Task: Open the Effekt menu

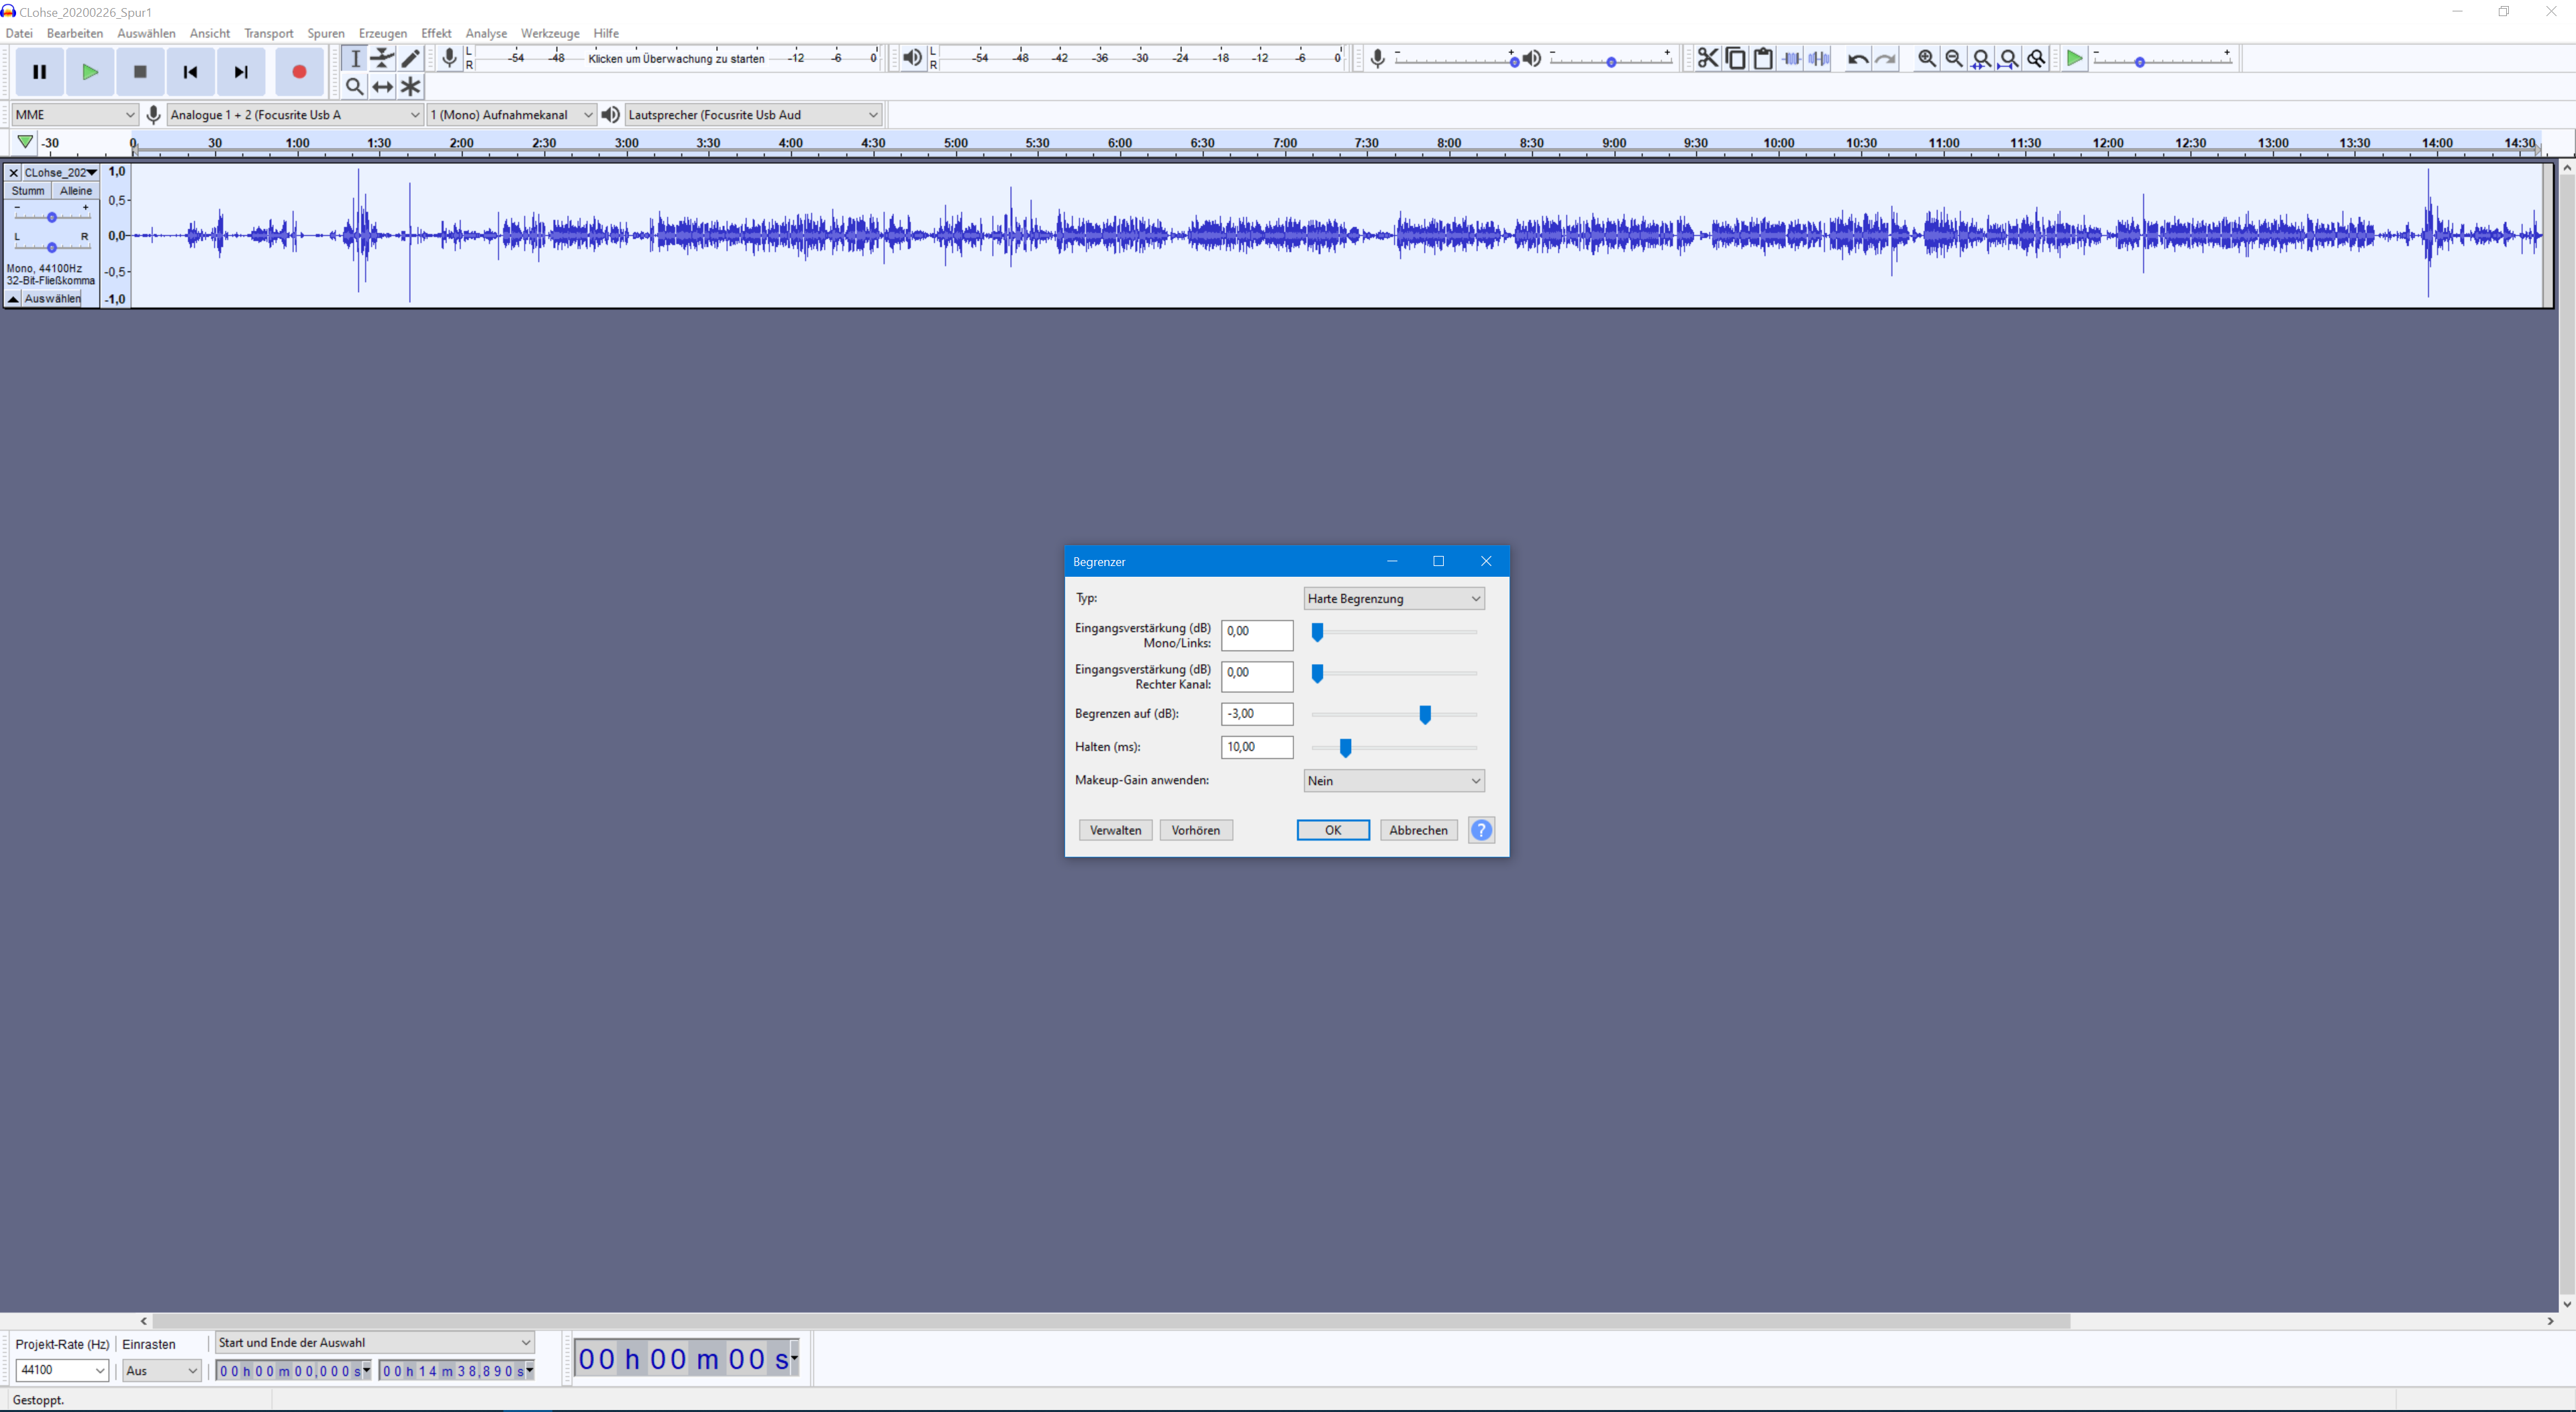Action: tap(436, 33)
